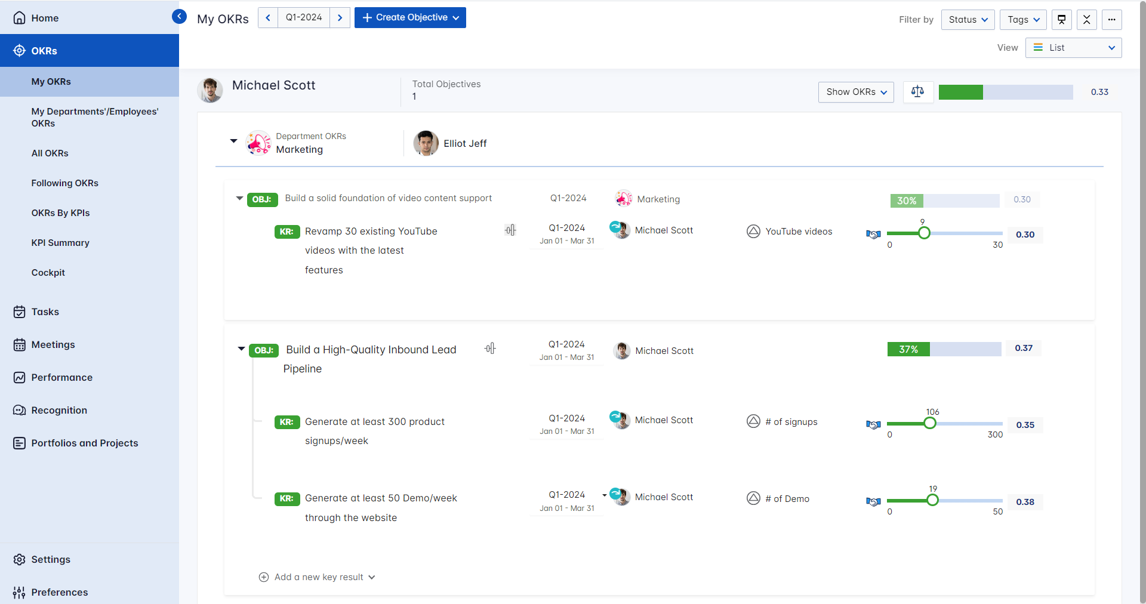This screenshot has height=604, width=1146.
Task: Open the Meetings sidebar section
Action: [90, 344]
